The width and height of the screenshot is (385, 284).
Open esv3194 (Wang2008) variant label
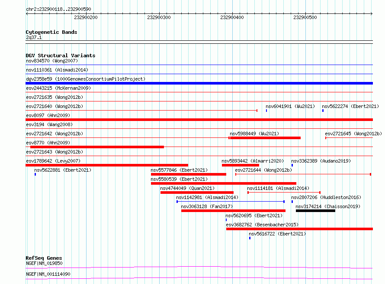[x=49, y=124]
